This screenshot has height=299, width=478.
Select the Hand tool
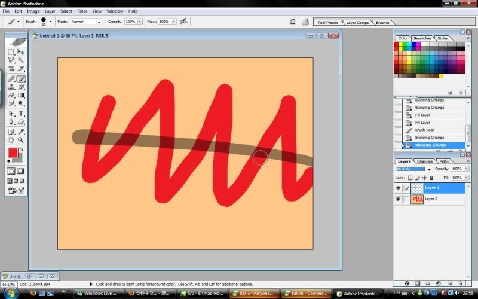coord(11,140)
